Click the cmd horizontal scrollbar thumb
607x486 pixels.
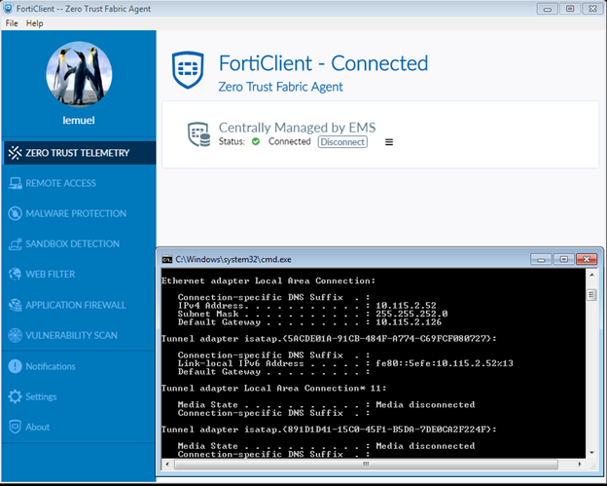point(366,464)
